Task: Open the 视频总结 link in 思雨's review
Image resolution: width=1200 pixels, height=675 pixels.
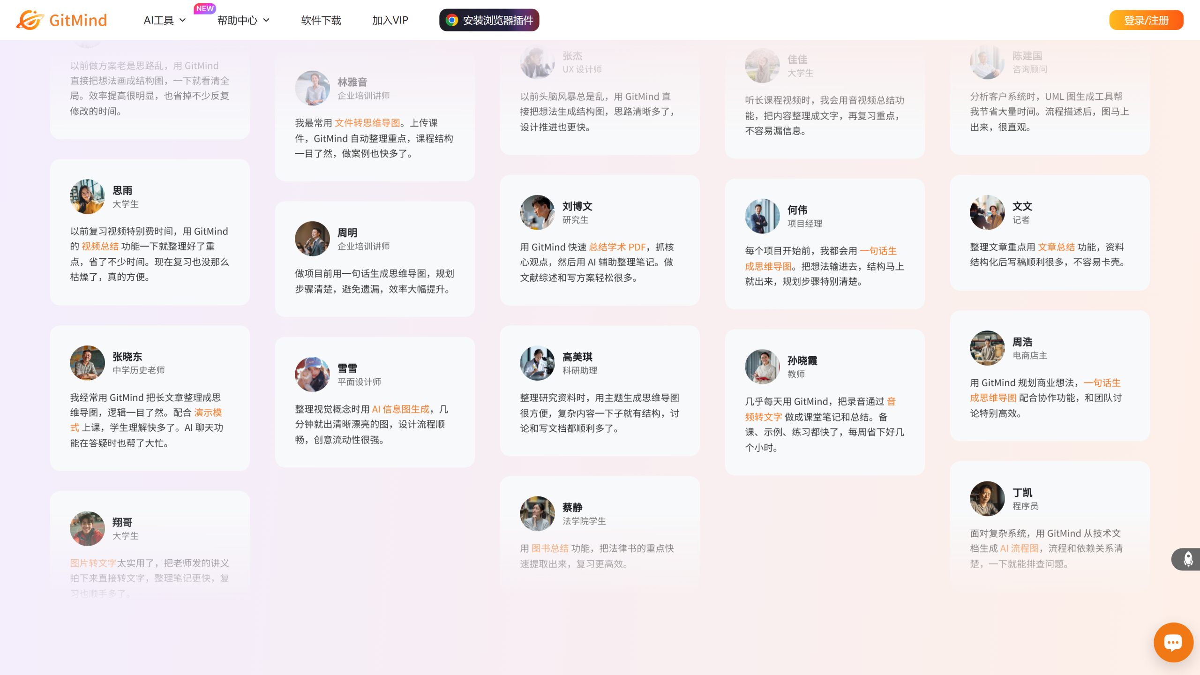Action: (x=100, y=247)
